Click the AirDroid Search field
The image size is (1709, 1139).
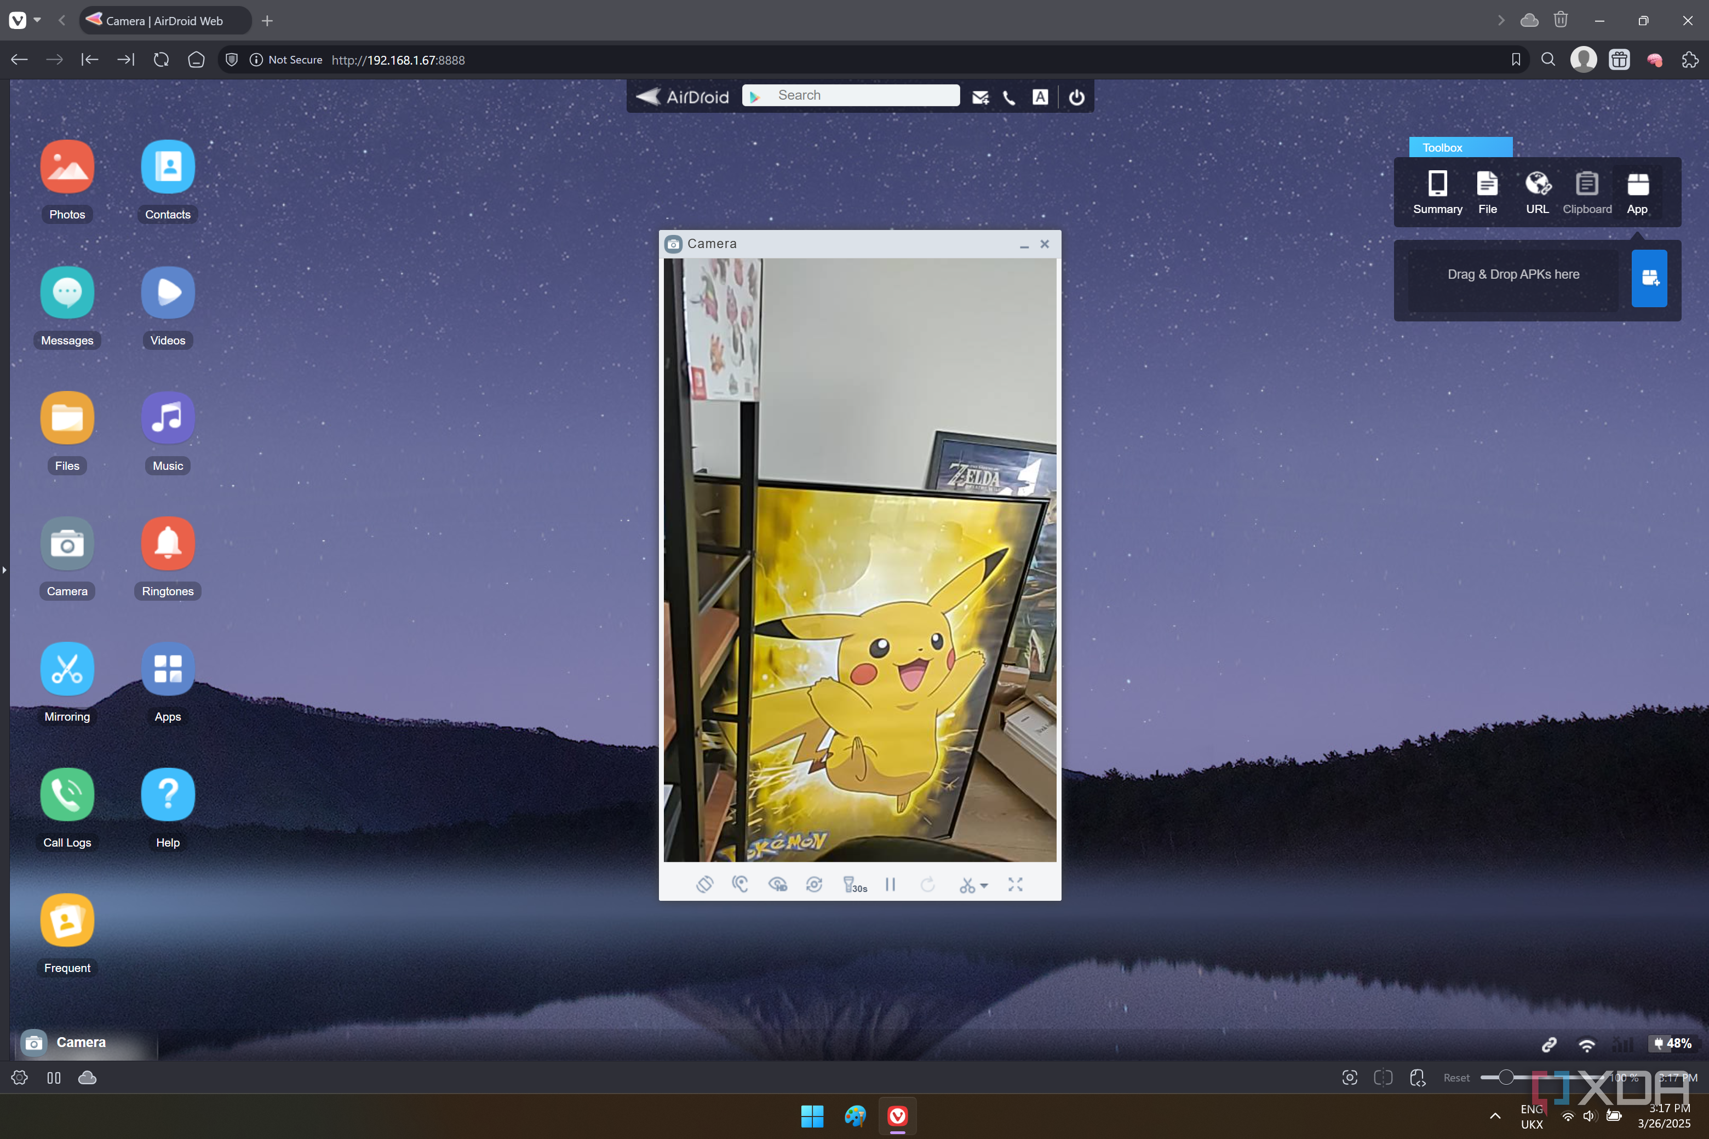[850, 95]
